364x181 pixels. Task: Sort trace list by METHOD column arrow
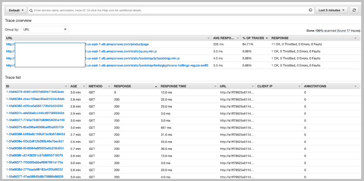[110, 86]
